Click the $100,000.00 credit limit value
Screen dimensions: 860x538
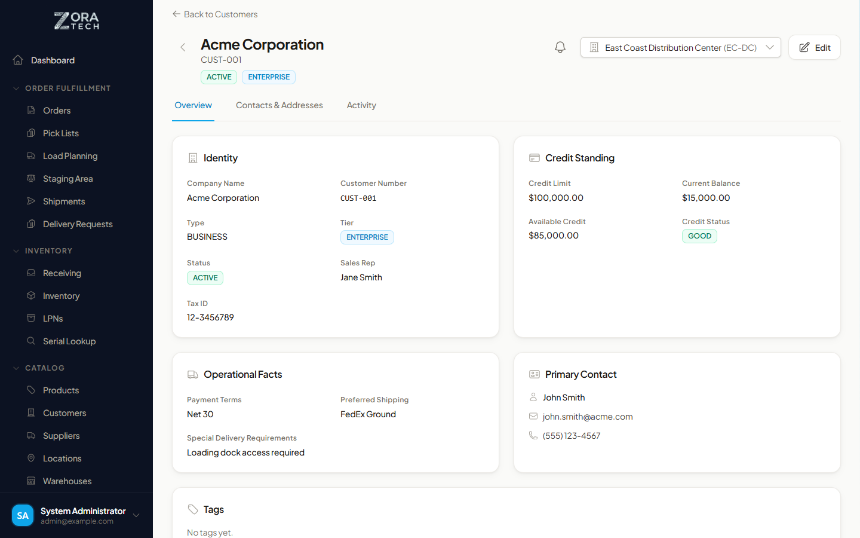[x=556, y=198]
